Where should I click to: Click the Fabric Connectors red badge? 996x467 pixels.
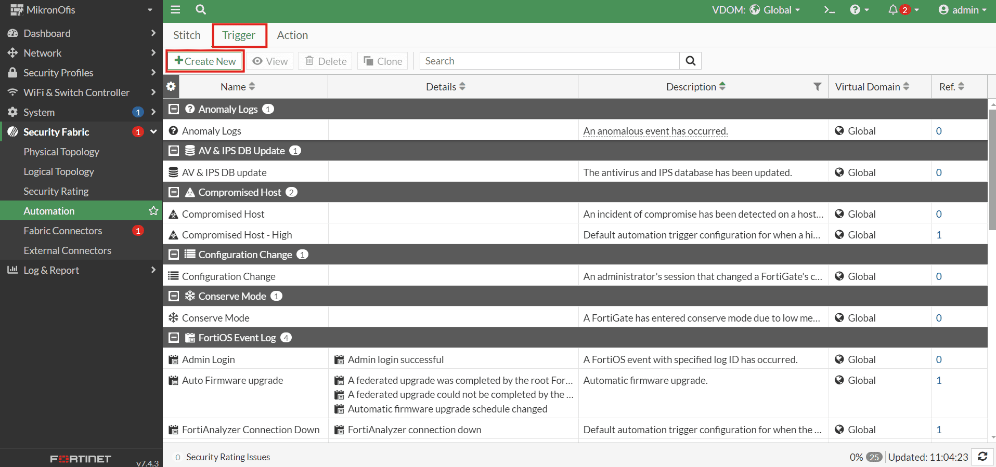click(138, 230)
